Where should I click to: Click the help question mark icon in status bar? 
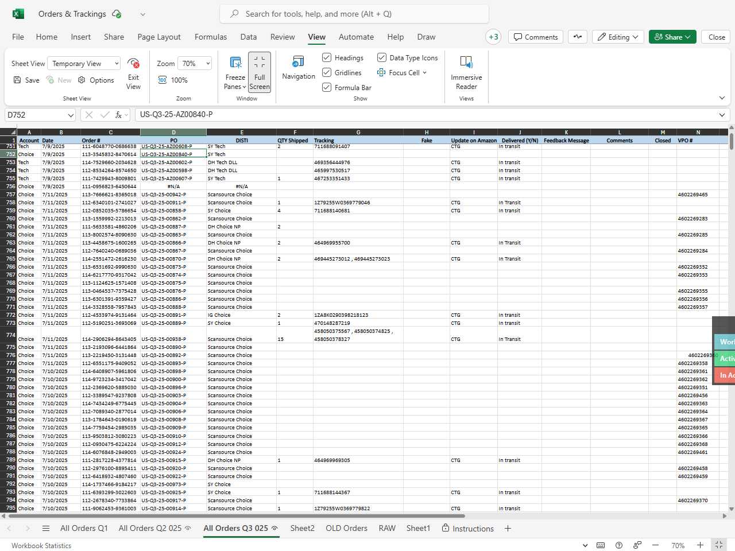pyautogui.click(x=619, y=545)
